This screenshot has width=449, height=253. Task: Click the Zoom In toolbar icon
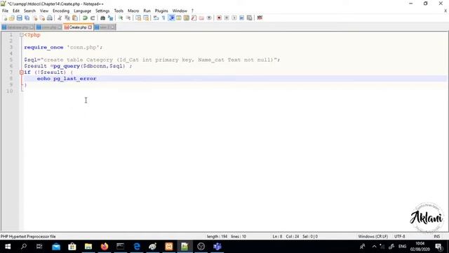[x=121, y=18]
